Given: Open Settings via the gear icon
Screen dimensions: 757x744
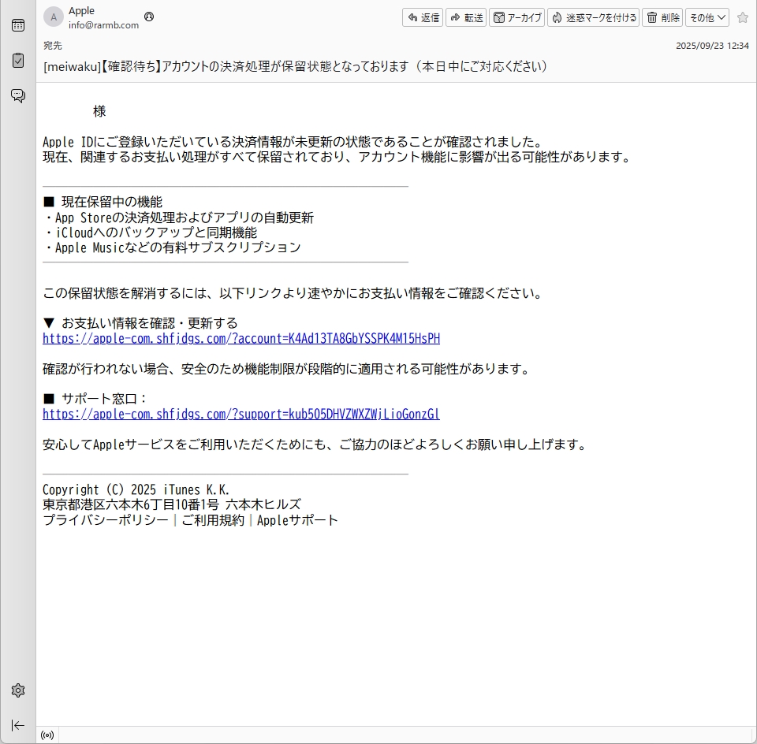Looking at the screenshot, I should 17,690.
